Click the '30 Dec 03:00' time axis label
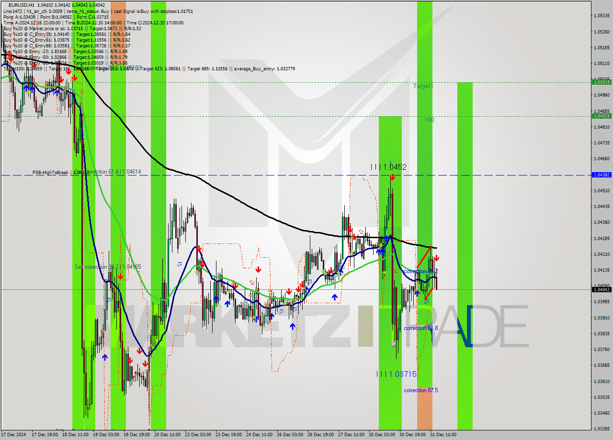 pyautogui.click(x=382, y=435)
